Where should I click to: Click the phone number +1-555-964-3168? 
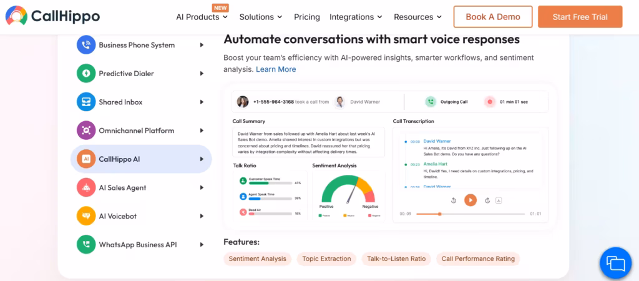tap(273, 102)
